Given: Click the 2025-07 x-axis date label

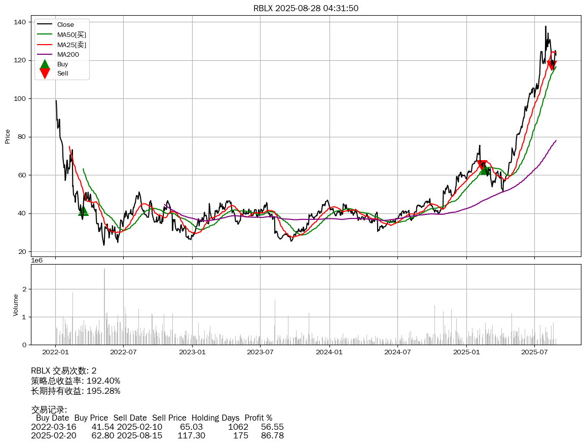Looking at the screenshot, I should pos(535,352).
